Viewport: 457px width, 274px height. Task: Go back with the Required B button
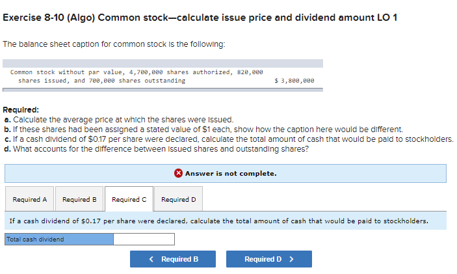[173, 259]
